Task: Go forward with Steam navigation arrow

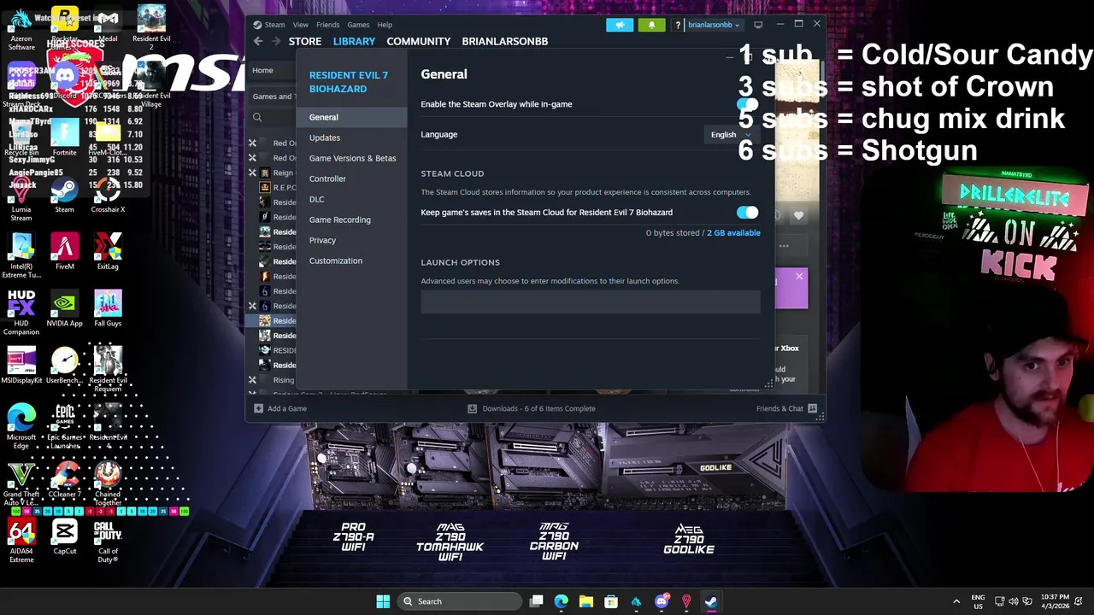Action: pos(277,41)
